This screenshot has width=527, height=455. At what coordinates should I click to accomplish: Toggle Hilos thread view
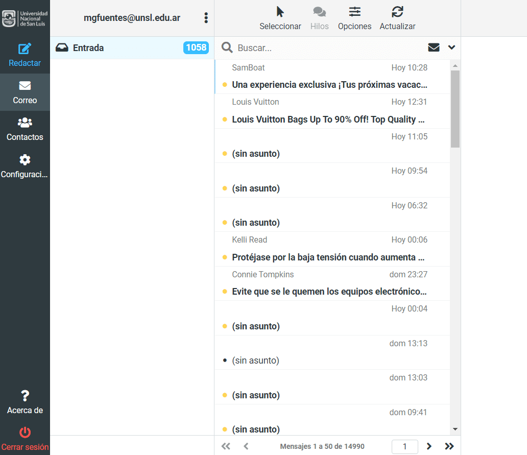tap(319, 18)
